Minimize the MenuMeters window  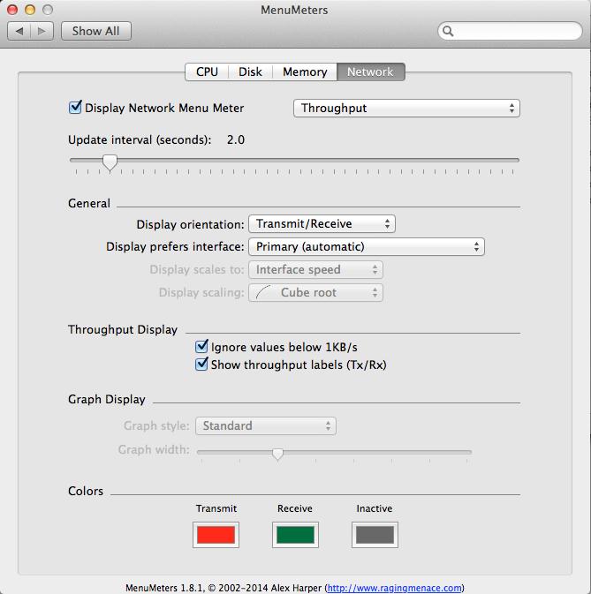click(30, 10)
